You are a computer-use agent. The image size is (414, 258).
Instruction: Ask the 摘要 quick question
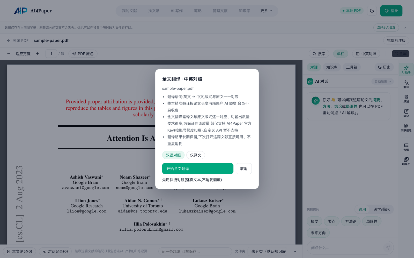314,221
